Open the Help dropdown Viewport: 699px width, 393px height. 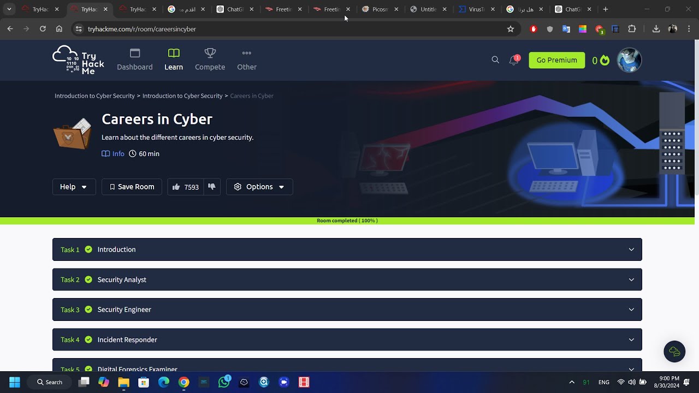tap(74, 187)
